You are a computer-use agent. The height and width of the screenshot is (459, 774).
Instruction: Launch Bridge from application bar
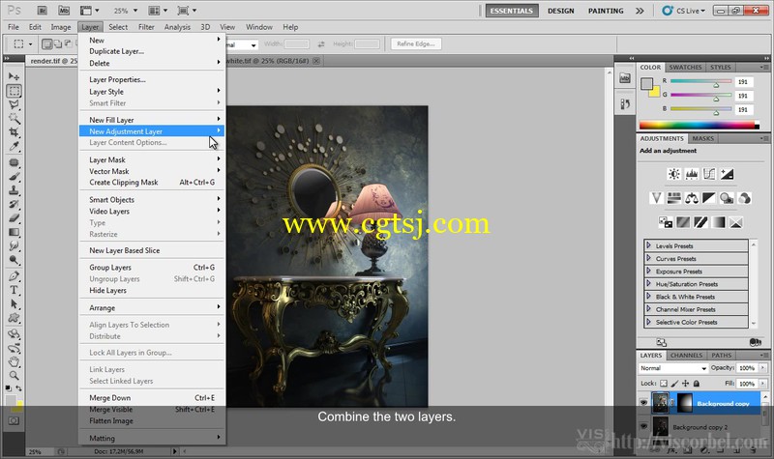coord(42,11)
